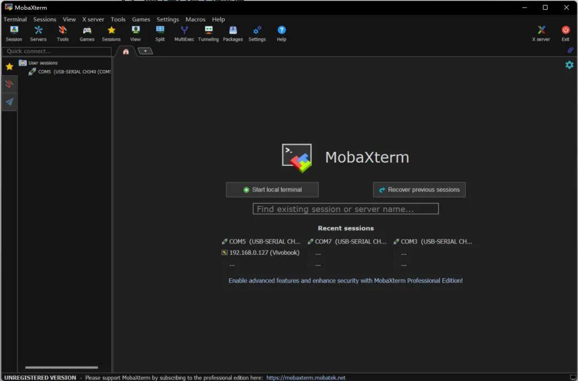Open the Sessions menu

tap(44, 19)
